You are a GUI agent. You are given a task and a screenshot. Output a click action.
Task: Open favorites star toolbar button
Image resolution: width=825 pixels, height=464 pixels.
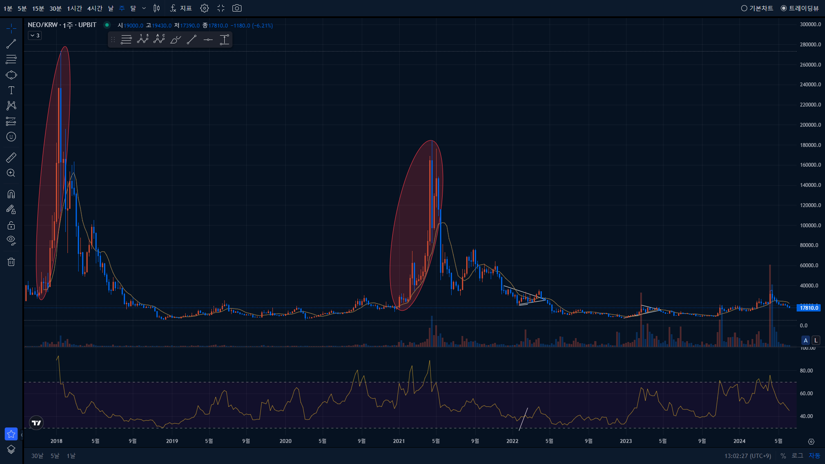11,434
